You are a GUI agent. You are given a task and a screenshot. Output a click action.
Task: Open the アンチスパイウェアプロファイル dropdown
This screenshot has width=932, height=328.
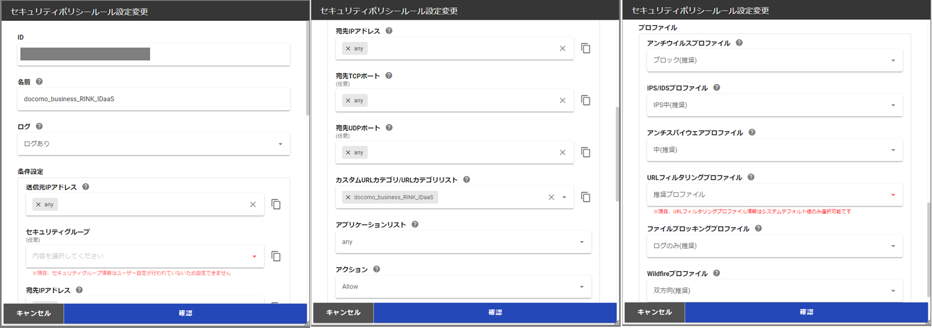click(775, 149)
